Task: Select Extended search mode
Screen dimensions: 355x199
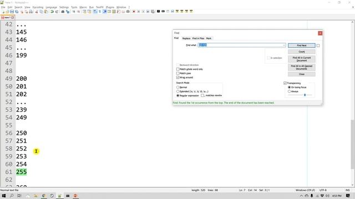Action: (177, 91)
